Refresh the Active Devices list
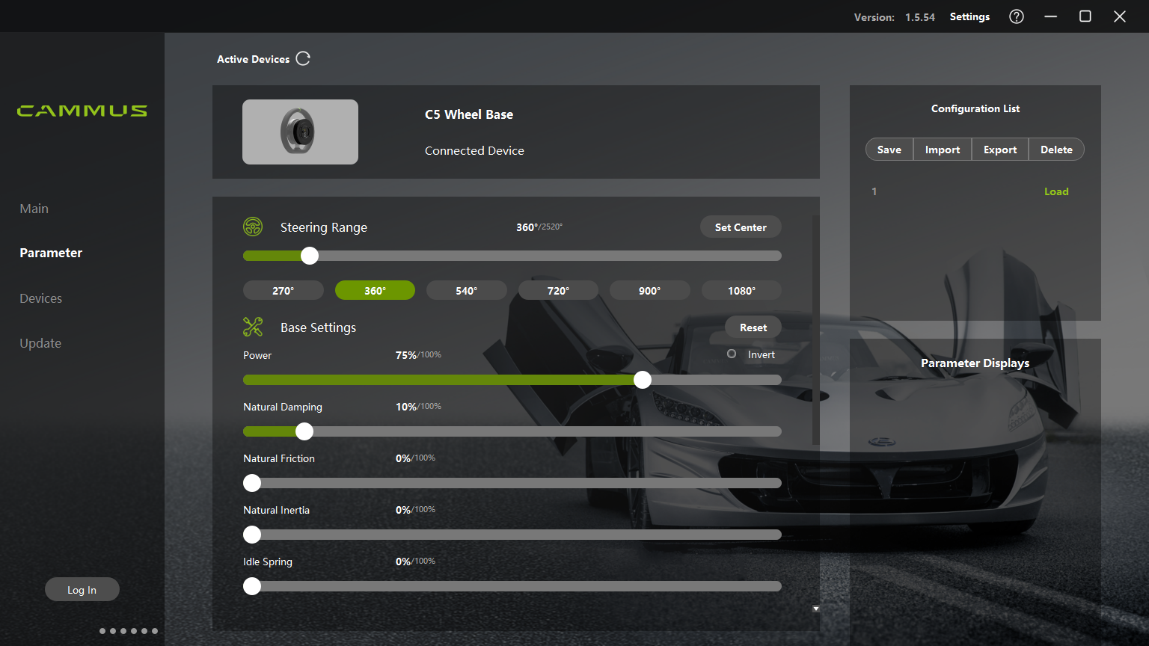The width and height of the screenshot is (1149, 646). tap(303, 59)
